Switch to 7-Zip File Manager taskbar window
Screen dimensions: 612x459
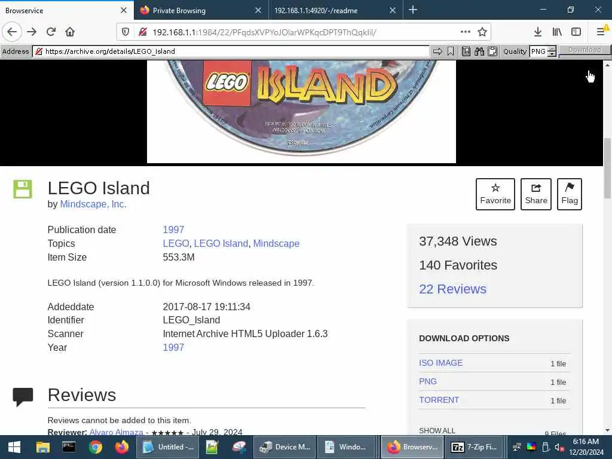coord(473,447)
